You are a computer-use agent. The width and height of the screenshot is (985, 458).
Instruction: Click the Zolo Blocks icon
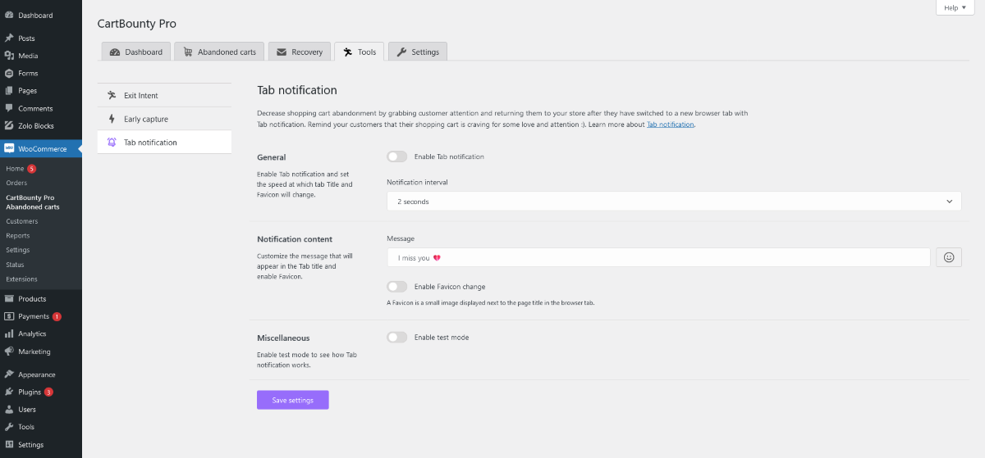[8, 125]
